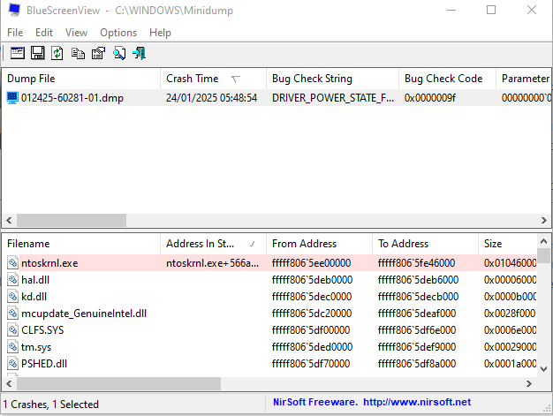The width and height of the screenshot is (553, 416).
Task: Click the upper pane horizontal scrollbar
Action: pos(71,220)
